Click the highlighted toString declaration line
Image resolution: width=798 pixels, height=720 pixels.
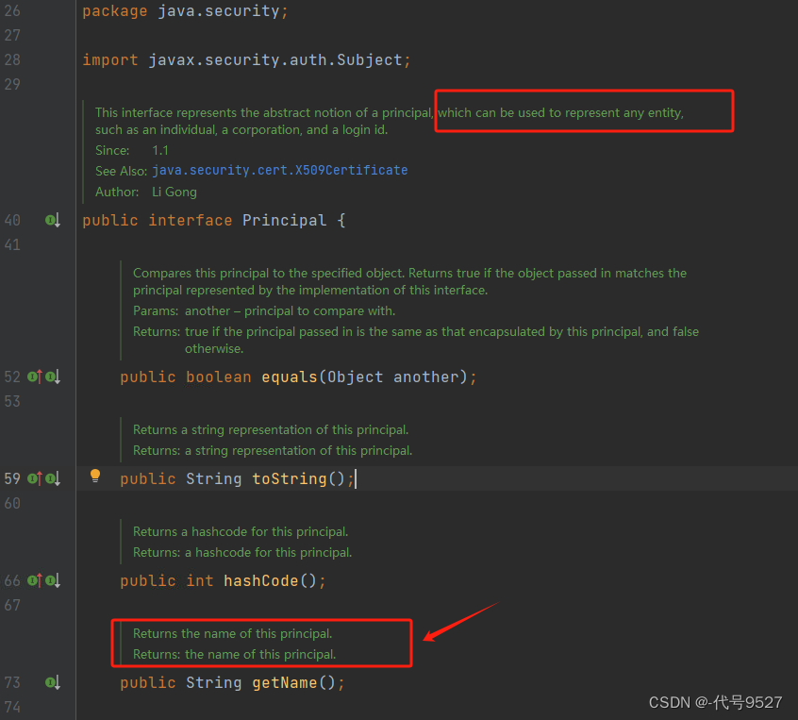tap(236, 478)
